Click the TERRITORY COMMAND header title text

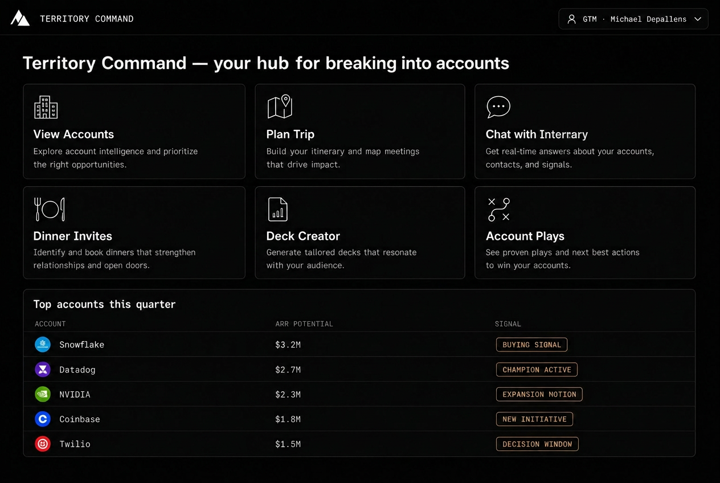[x=87, y=19]
